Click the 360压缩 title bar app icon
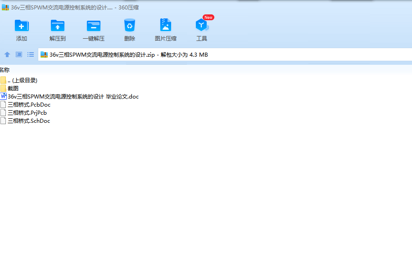 (5, 7)
